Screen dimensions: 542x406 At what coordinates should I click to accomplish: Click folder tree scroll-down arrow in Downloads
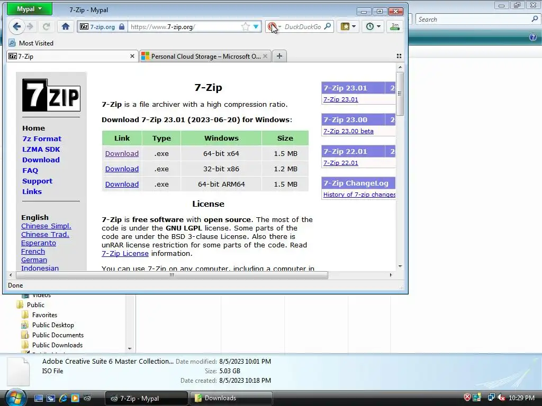pyautogui.click(x=130, y=349)
